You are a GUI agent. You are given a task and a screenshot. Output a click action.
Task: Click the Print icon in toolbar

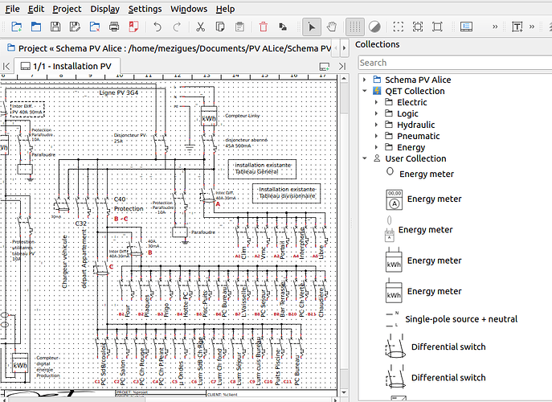[x=114, y=27]
